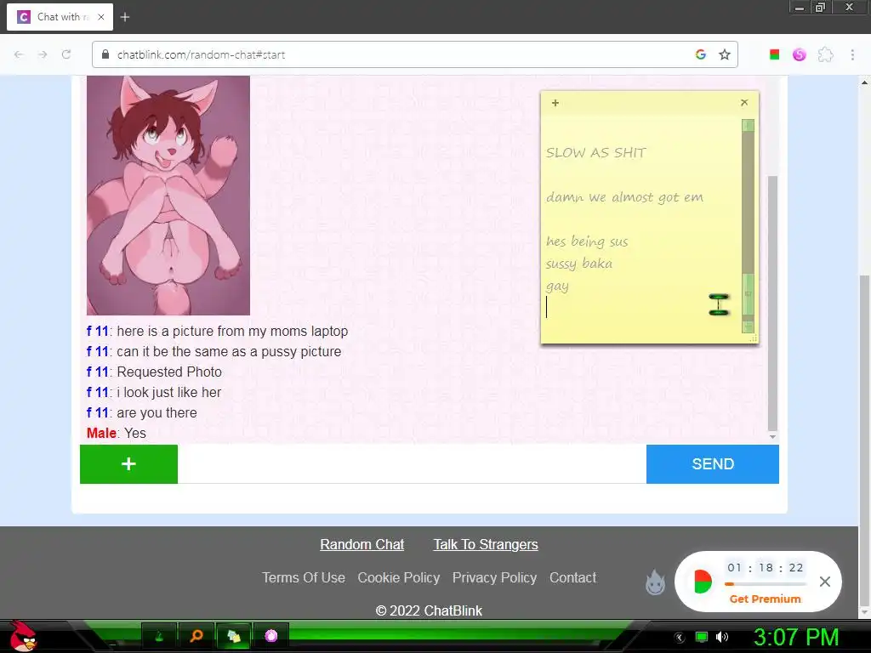Reload the chatblink page
Viewport: 871px width, 653px height.
(66, 54)
